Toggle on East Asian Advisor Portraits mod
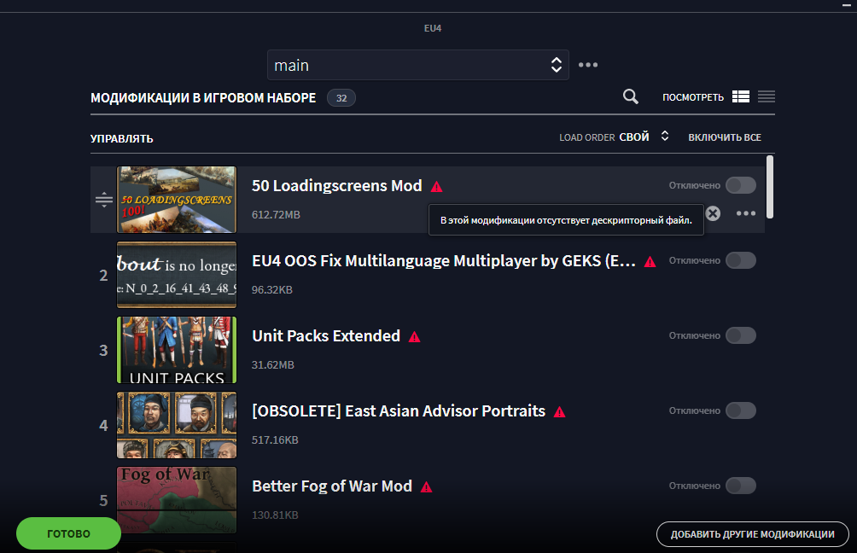 (740, 410)
